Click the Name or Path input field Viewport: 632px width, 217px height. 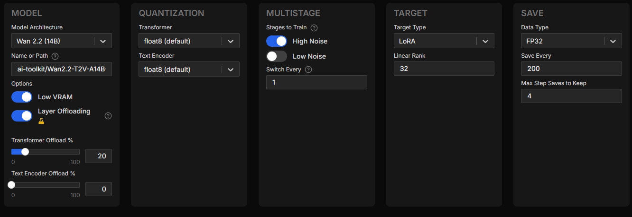point(62,69)
